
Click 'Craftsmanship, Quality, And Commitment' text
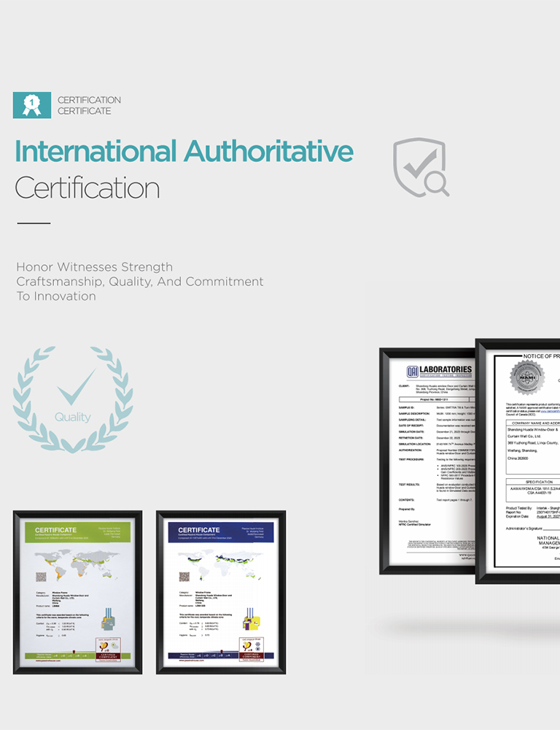point(140,281)
